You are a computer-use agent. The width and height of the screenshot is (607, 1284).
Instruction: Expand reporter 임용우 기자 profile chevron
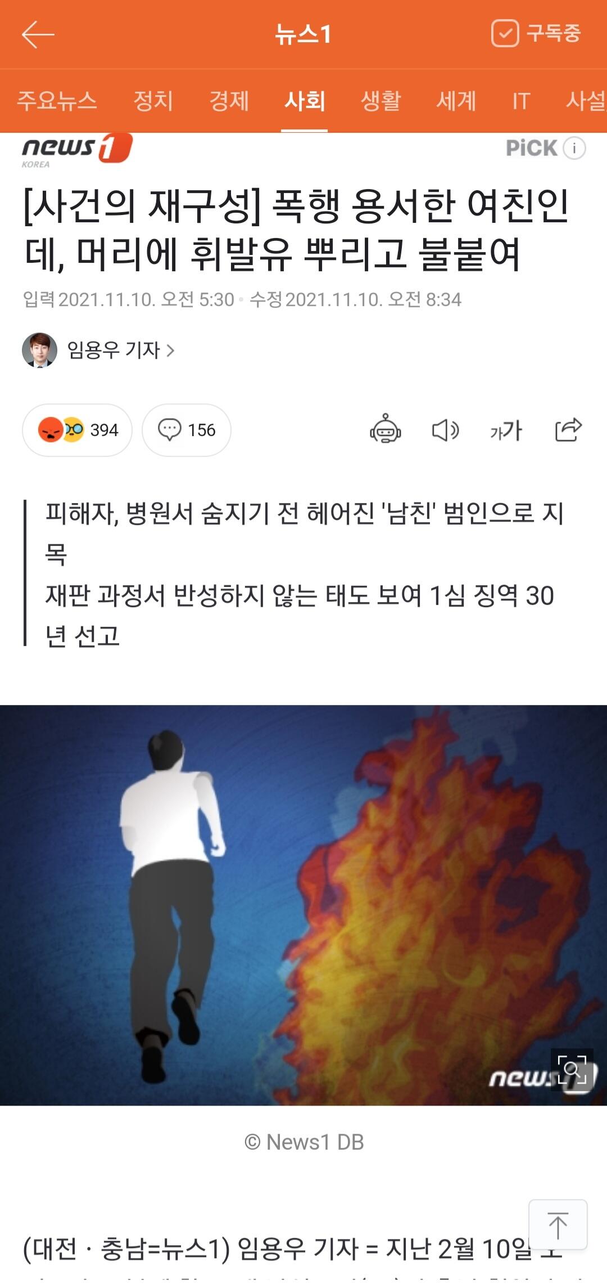[171, 351]
